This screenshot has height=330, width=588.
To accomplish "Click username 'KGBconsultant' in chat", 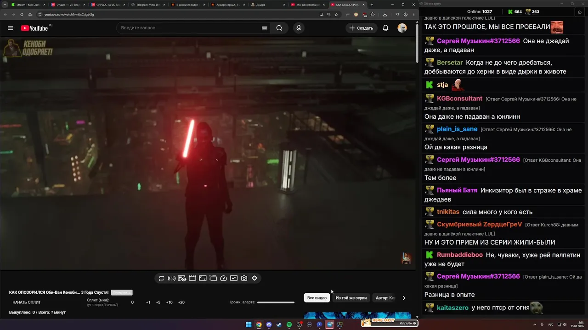I will click(459, 99).
